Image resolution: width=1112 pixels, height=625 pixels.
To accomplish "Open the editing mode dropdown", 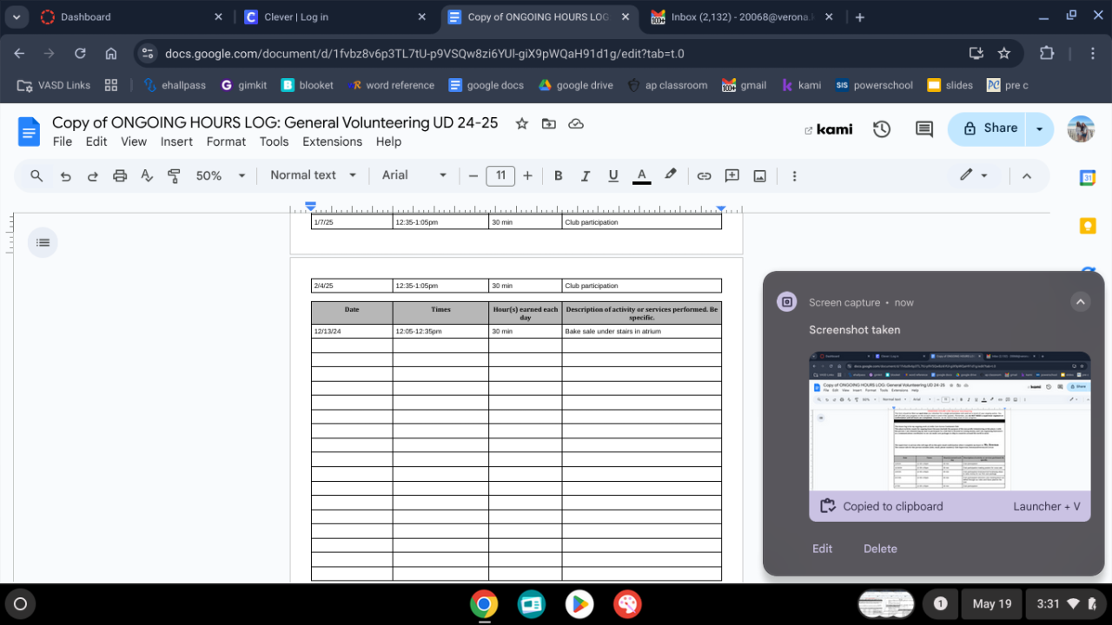I will pyautogui.click(x=974, y=175).
